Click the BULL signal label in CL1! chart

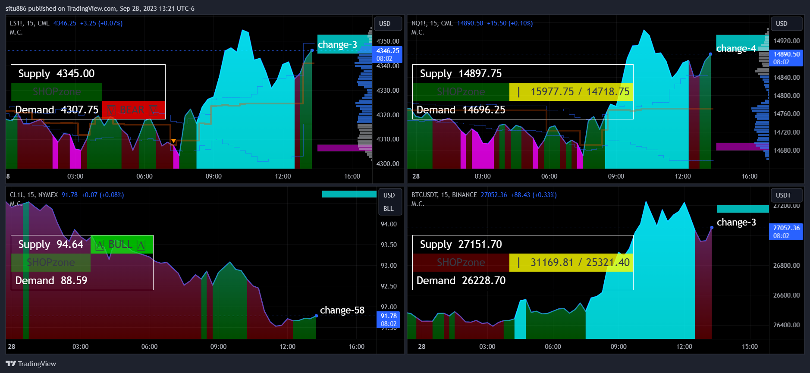click(122, 244)
